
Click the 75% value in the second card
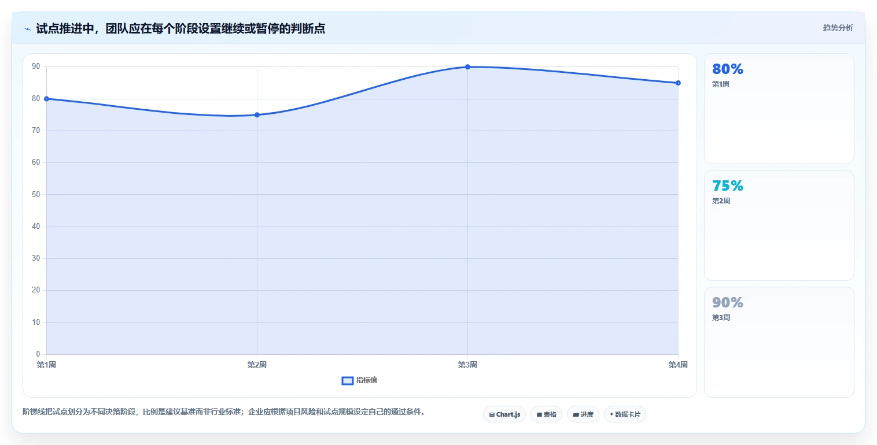727,186
